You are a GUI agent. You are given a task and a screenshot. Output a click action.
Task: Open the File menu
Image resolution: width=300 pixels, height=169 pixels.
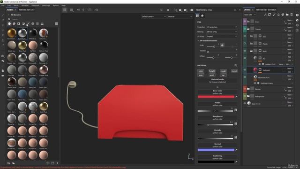click(x=3, y=6)
